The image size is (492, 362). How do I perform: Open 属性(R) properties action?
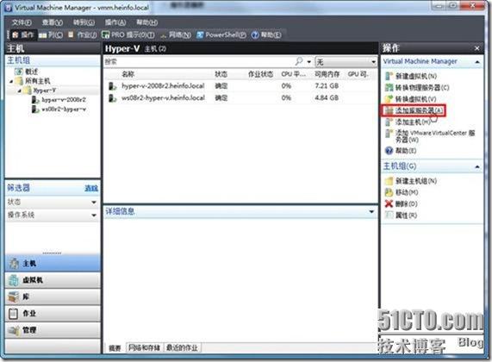click(x=401, y=215)
